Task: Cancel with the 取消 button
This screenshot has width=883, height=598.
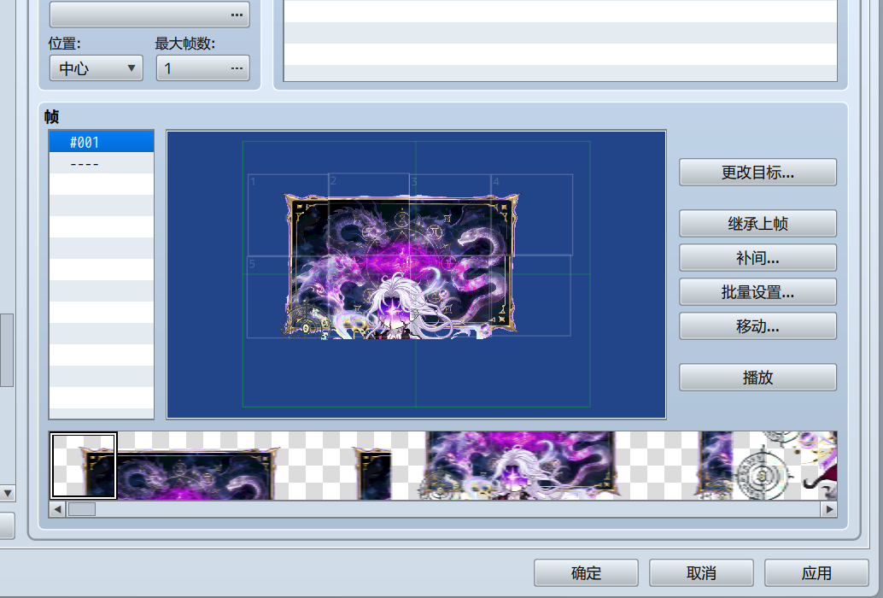Action: (702, 572)
